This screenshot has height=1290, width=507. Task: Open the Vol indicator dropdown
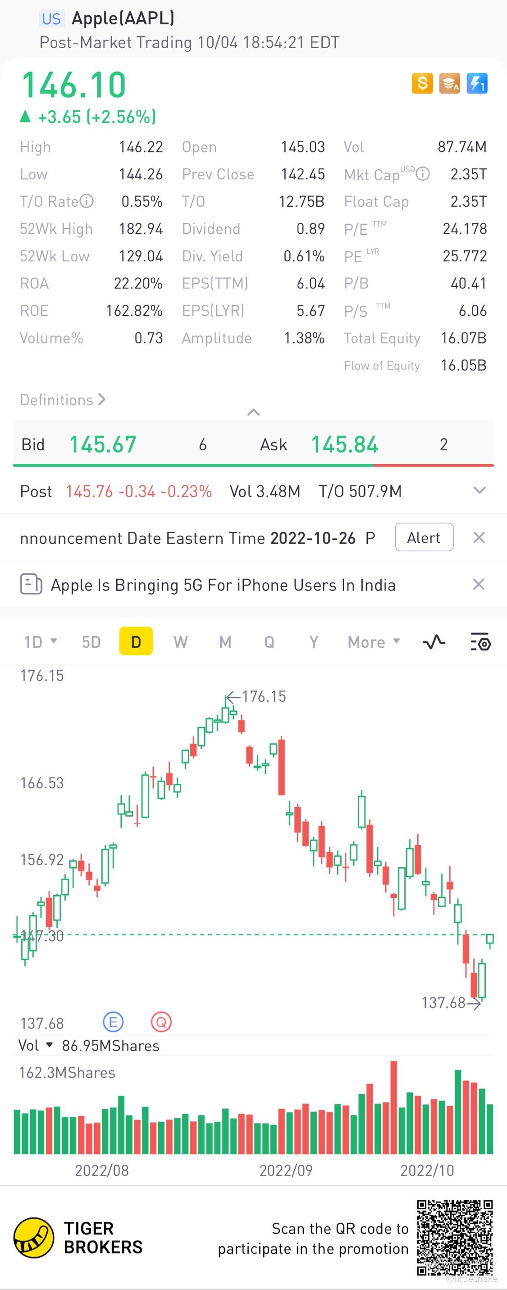[35, 1045]
